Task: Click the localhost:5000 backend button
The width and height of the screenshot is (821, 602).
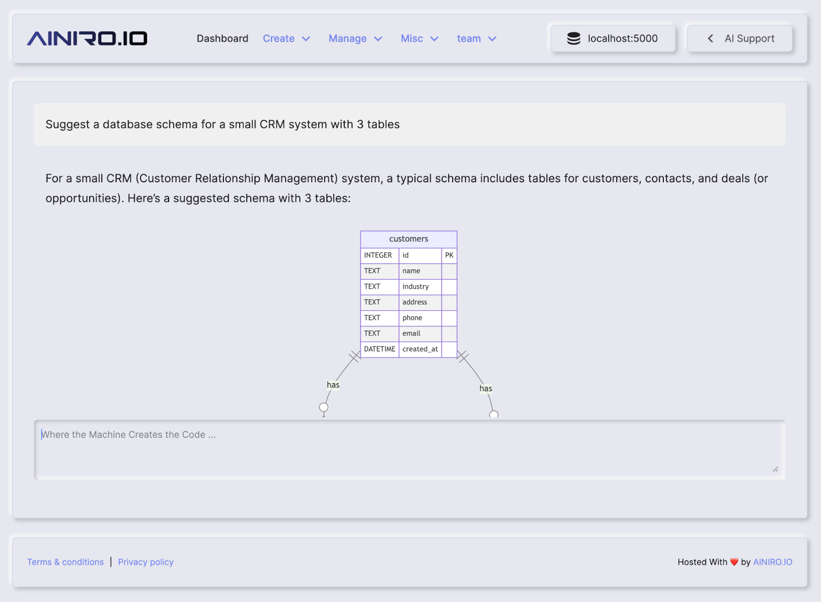Action: 613,38
